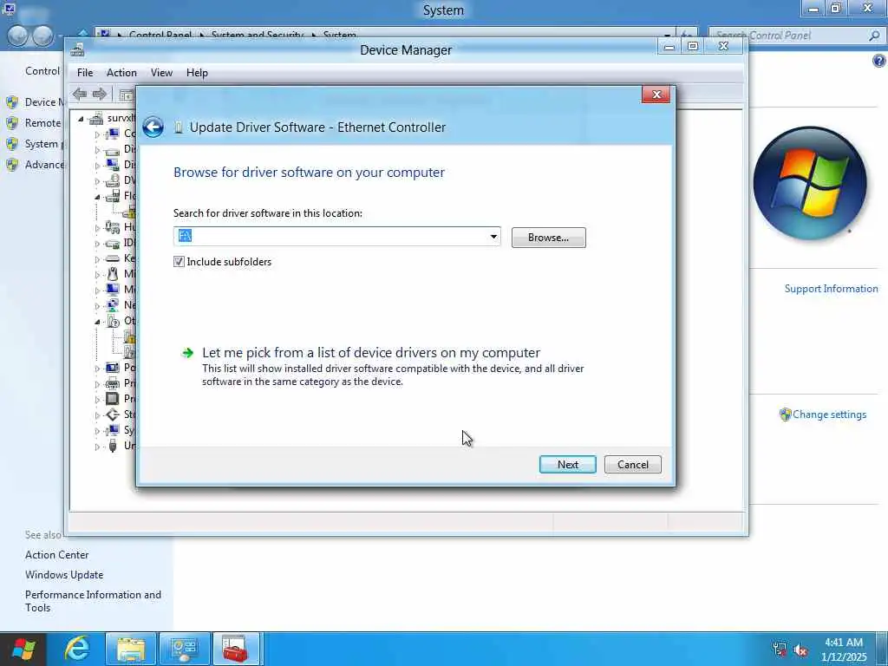The height and width of the screenshot is (666, 888).
Task: Select the Network adapters category icon
Action: click(x=113, y=304)
